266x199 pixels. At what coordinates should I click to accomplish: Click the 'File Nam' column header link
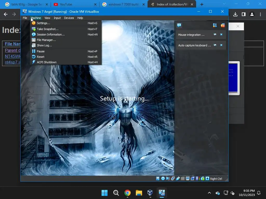click(x=12, y=44)
